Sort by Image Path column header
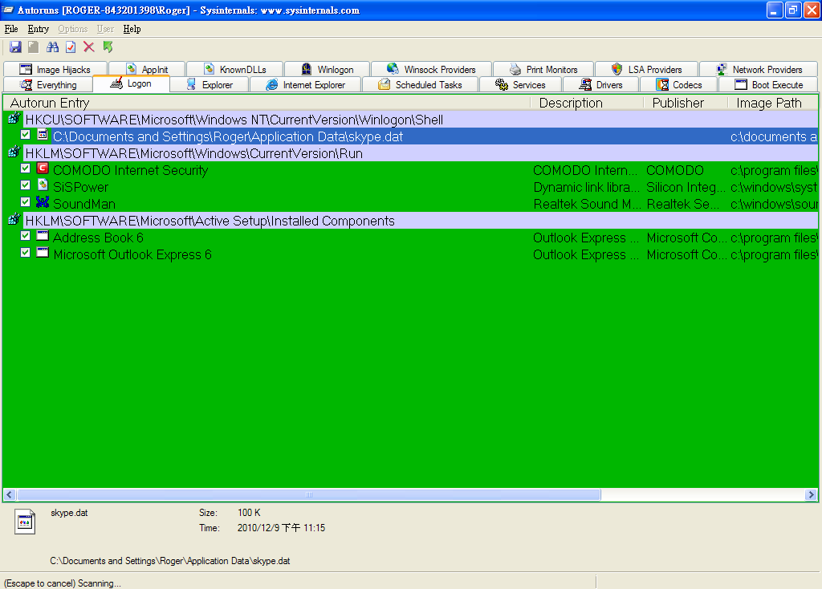The width and height of the screenshot is (822, 589). click(x=773, y=103)
